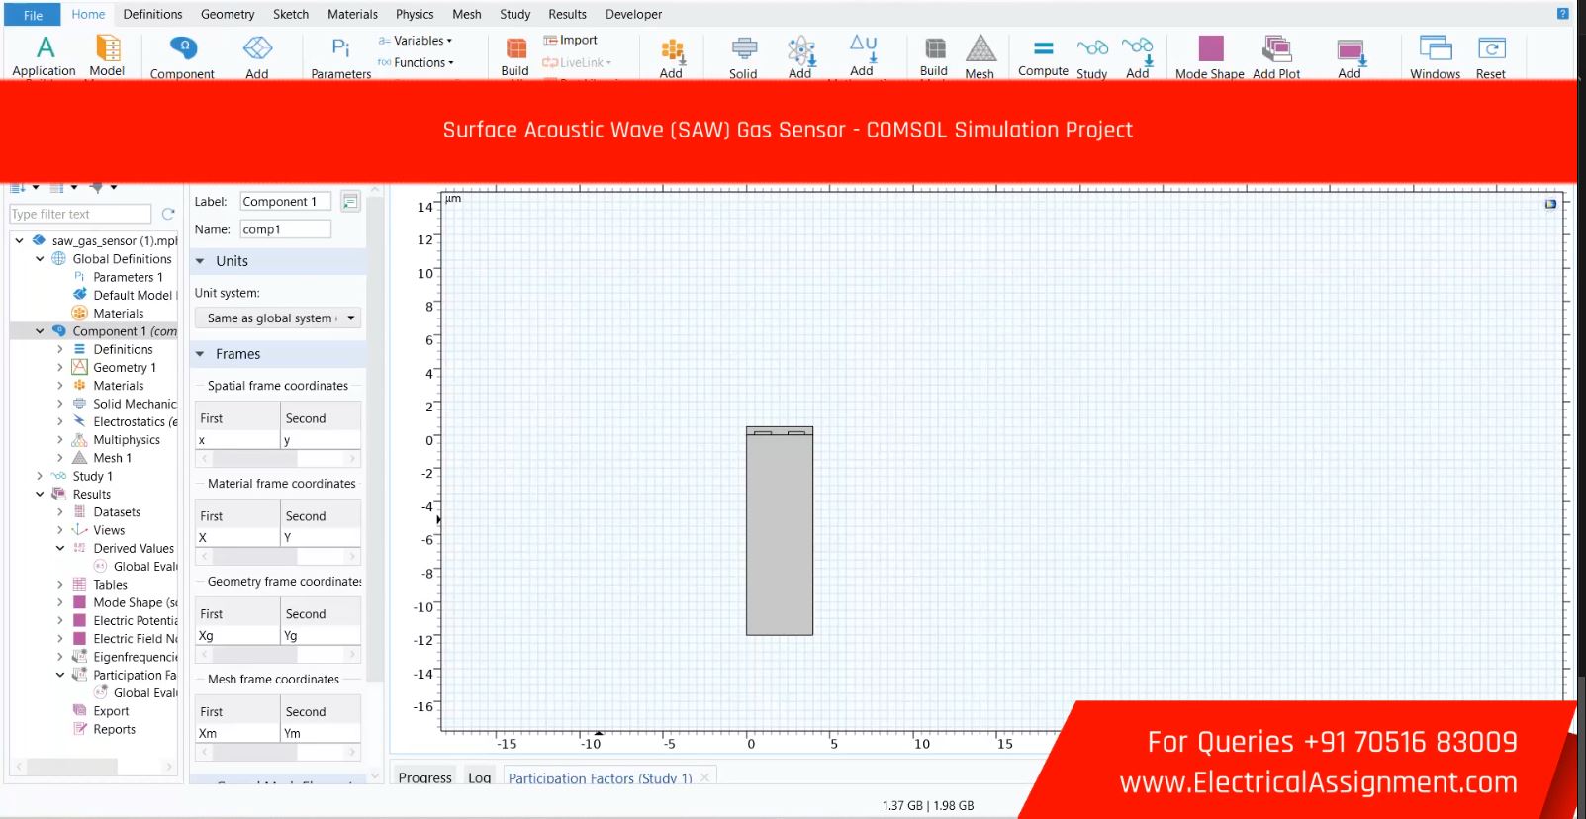This screenshot has height=819, width=1586.
Task: Switch to the Developer ribbon tab
Action: pyautogui.click(x=633, y=14)
